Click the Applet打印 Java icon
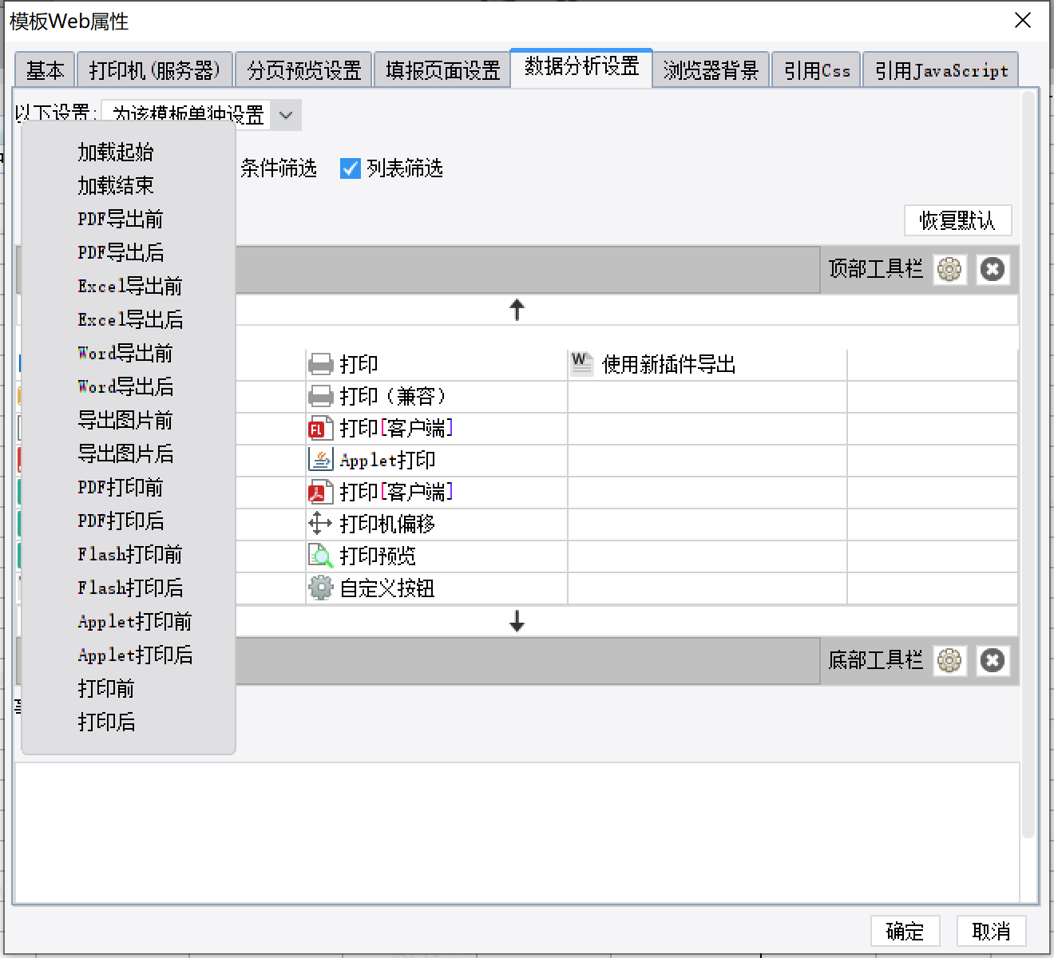Viewport: 1054px width, 958px height. [320, 460]
